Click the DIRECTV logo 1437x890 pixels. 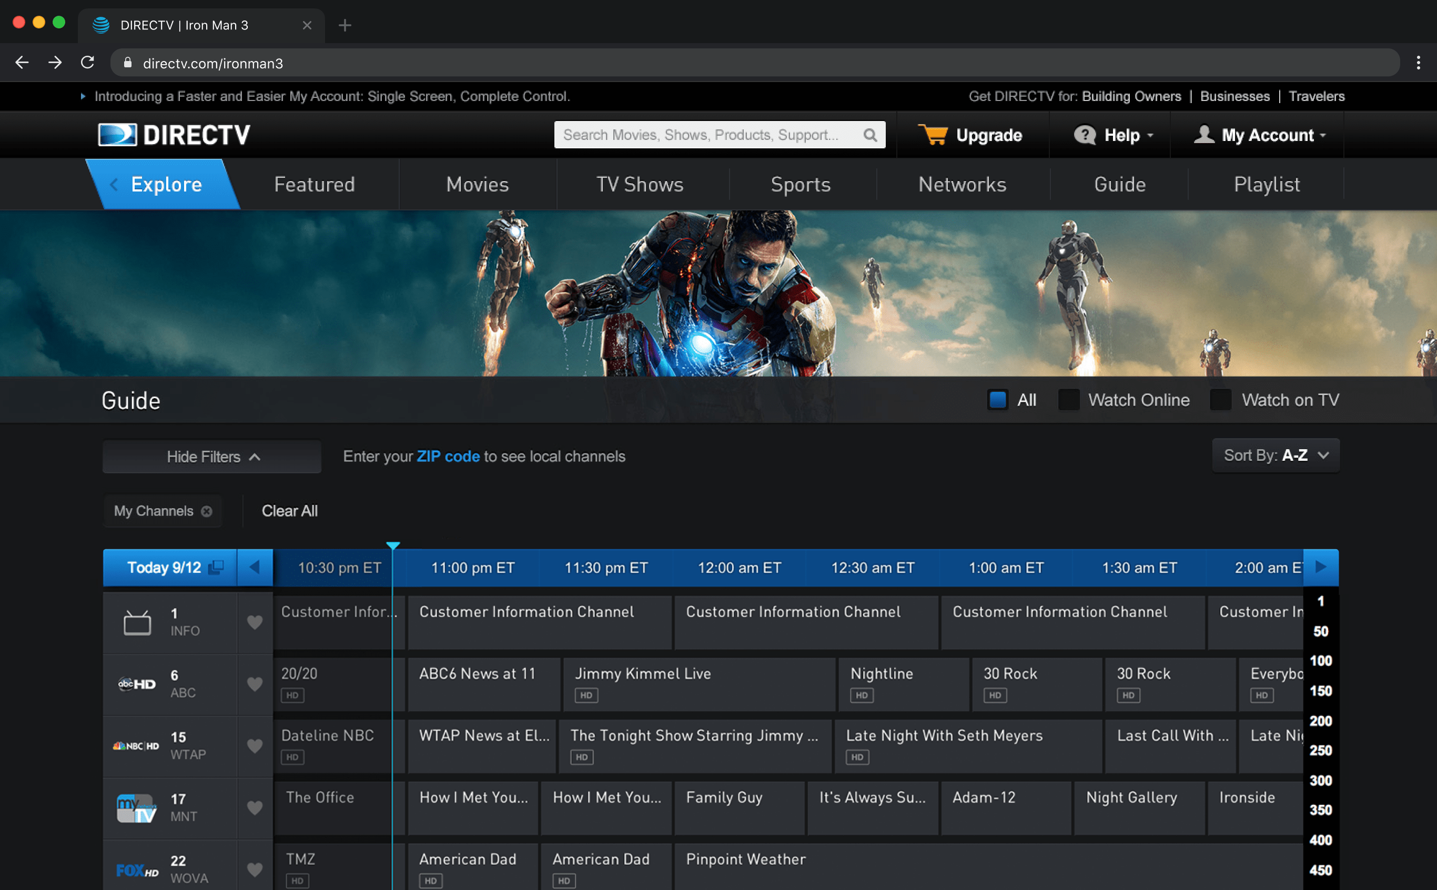[x=174, y=135]
